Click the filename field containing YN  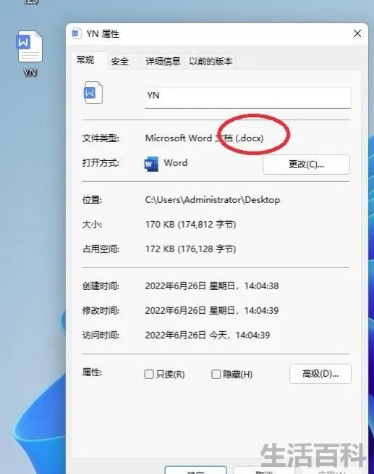point(248,97)
